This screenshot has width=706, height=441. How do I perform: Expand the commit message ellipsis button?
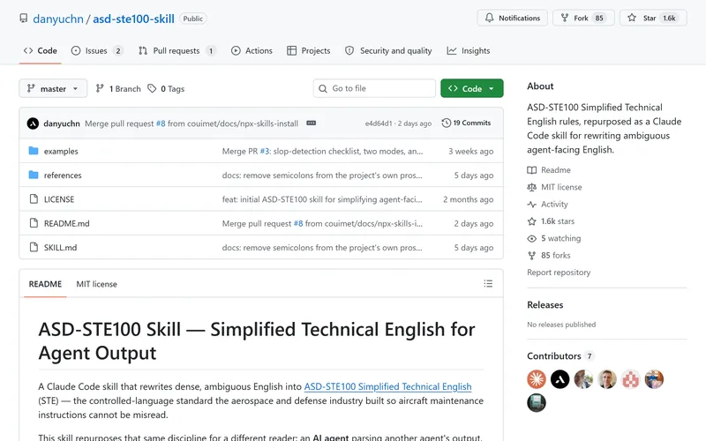click(312, 123)
